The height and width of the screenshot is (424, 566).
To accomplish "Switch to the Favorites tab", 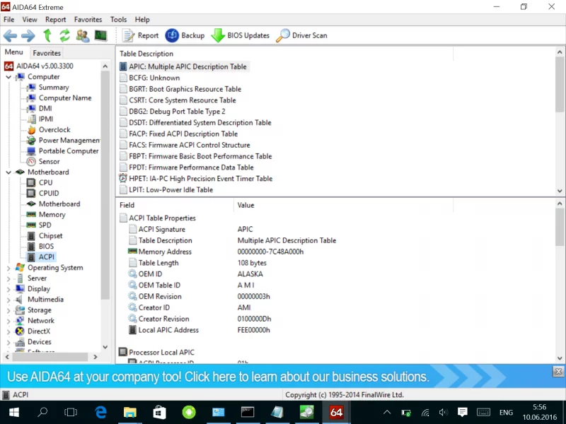I will tap(47, 53).
